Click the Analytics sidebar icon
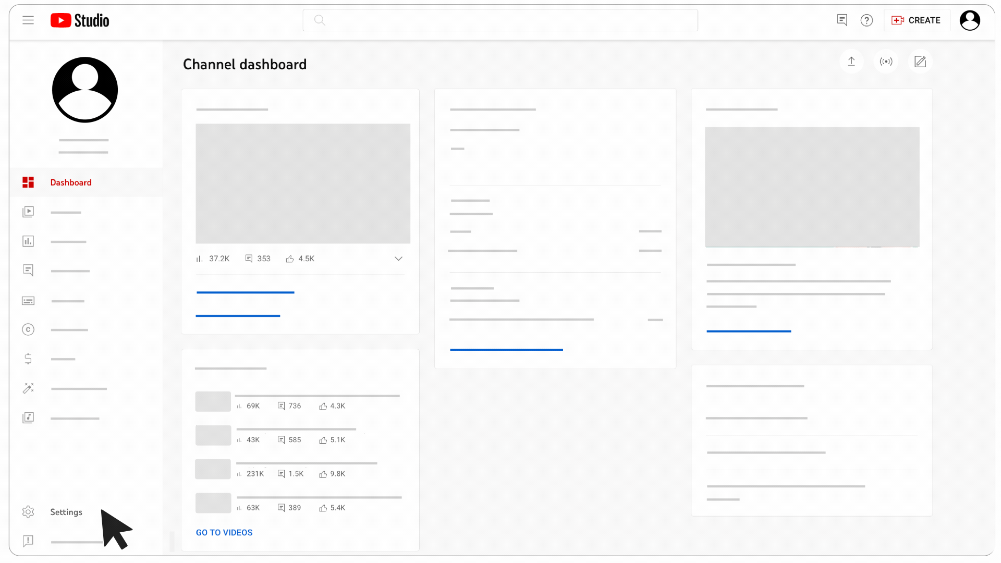 (x=28, y=241)
